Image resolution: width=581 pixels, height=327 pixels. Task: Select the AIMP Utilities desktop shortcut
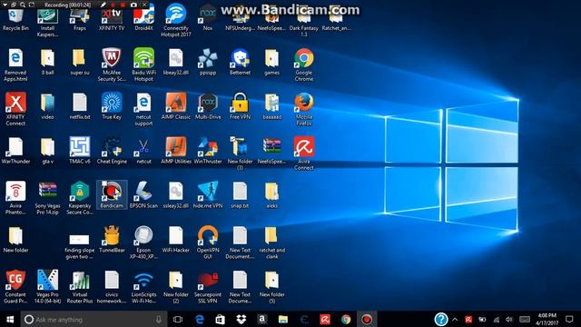[175, 151]
